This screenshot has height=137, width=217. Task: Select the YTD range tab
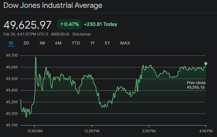76,43
